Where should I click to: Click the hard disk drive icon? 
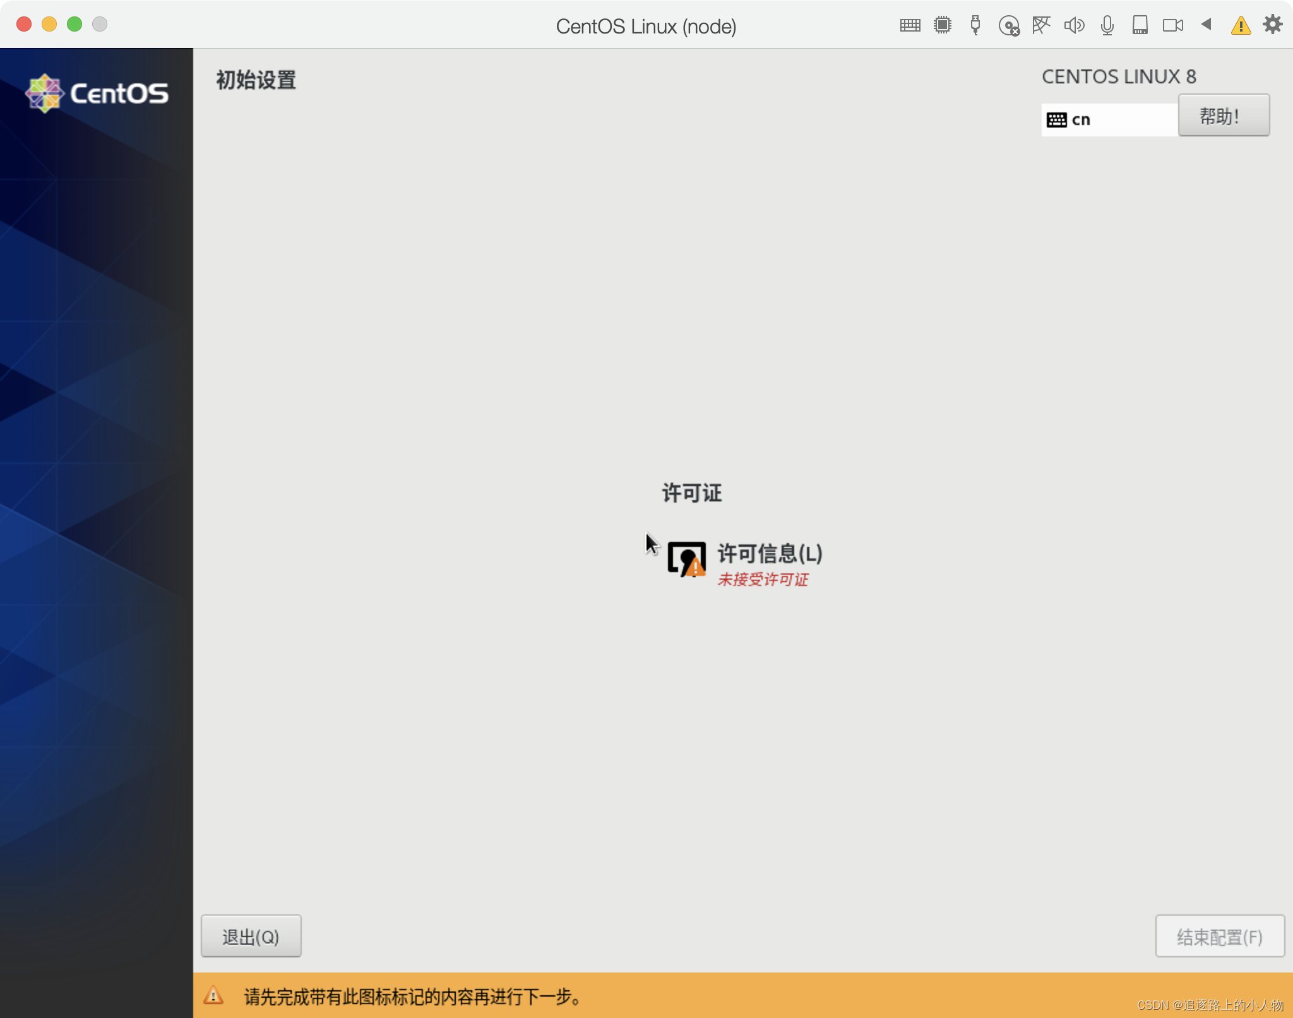click(1140, 25)
